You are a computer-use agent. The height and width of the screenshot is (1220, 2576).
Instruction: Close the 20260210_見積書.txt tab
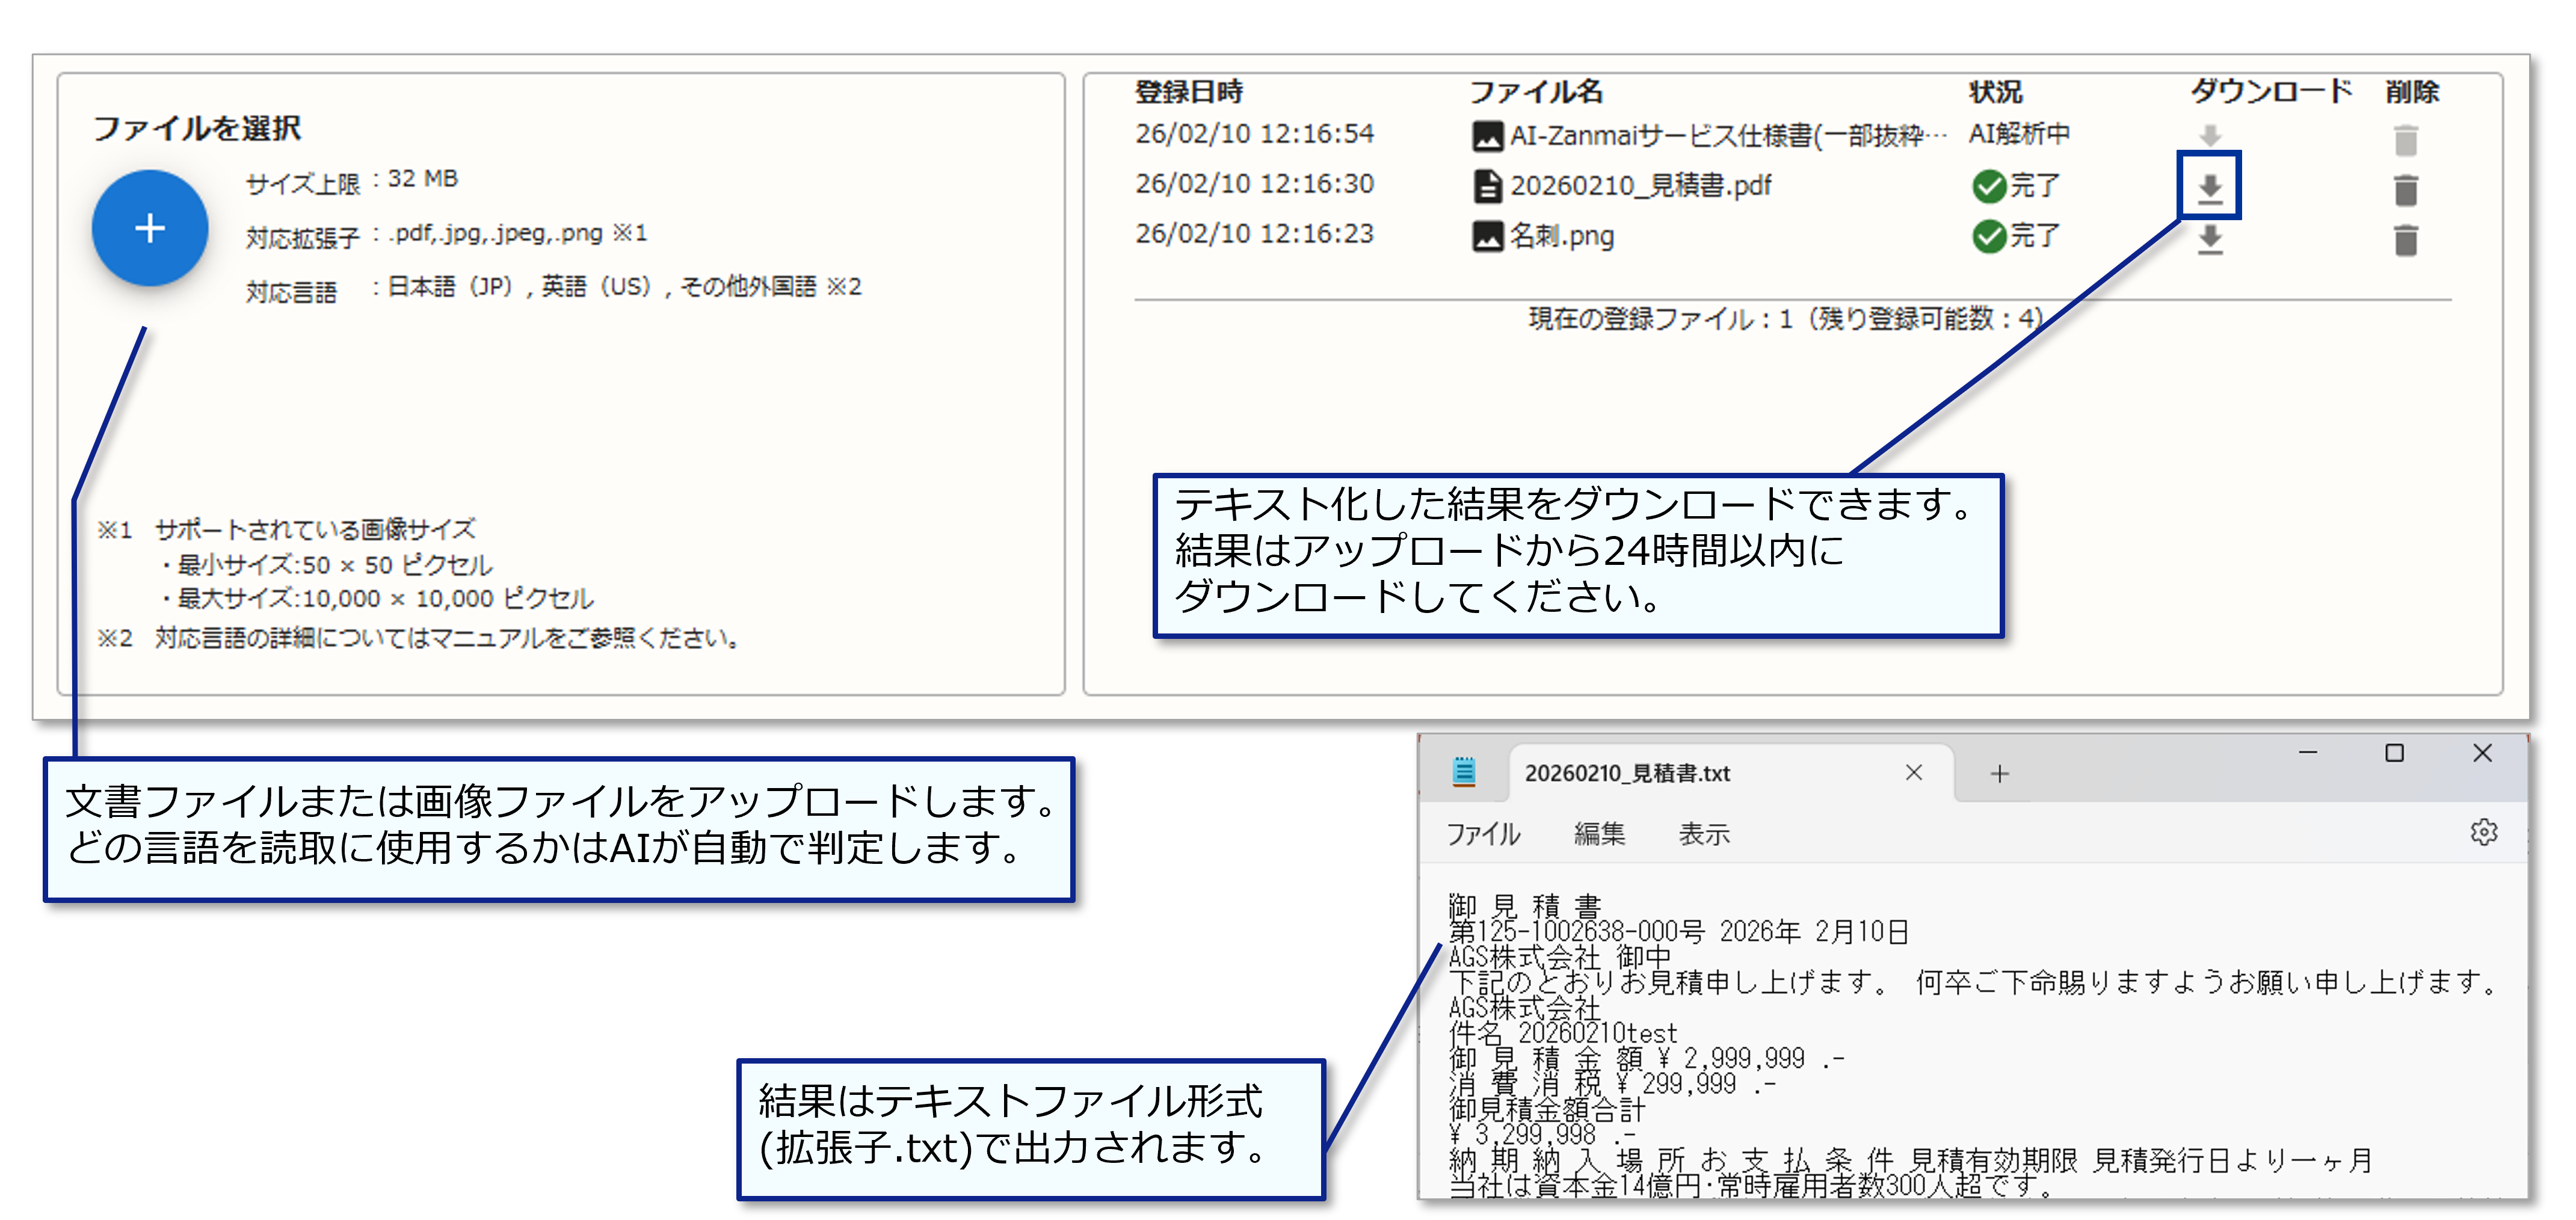tap(1913, 772)
